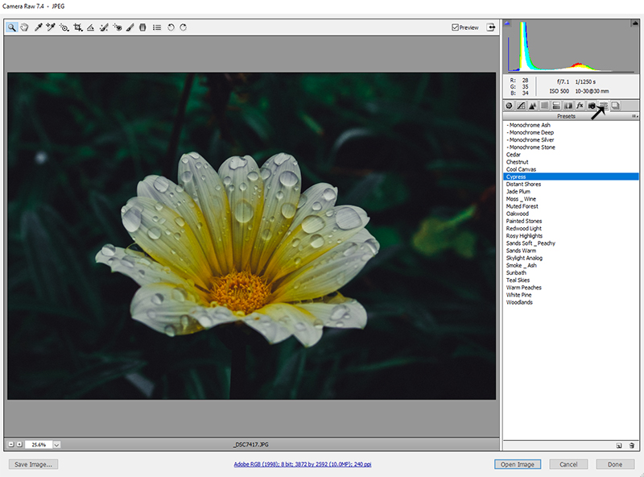
Task: Open zoom level dropdown
Action: tap(57, 444)
